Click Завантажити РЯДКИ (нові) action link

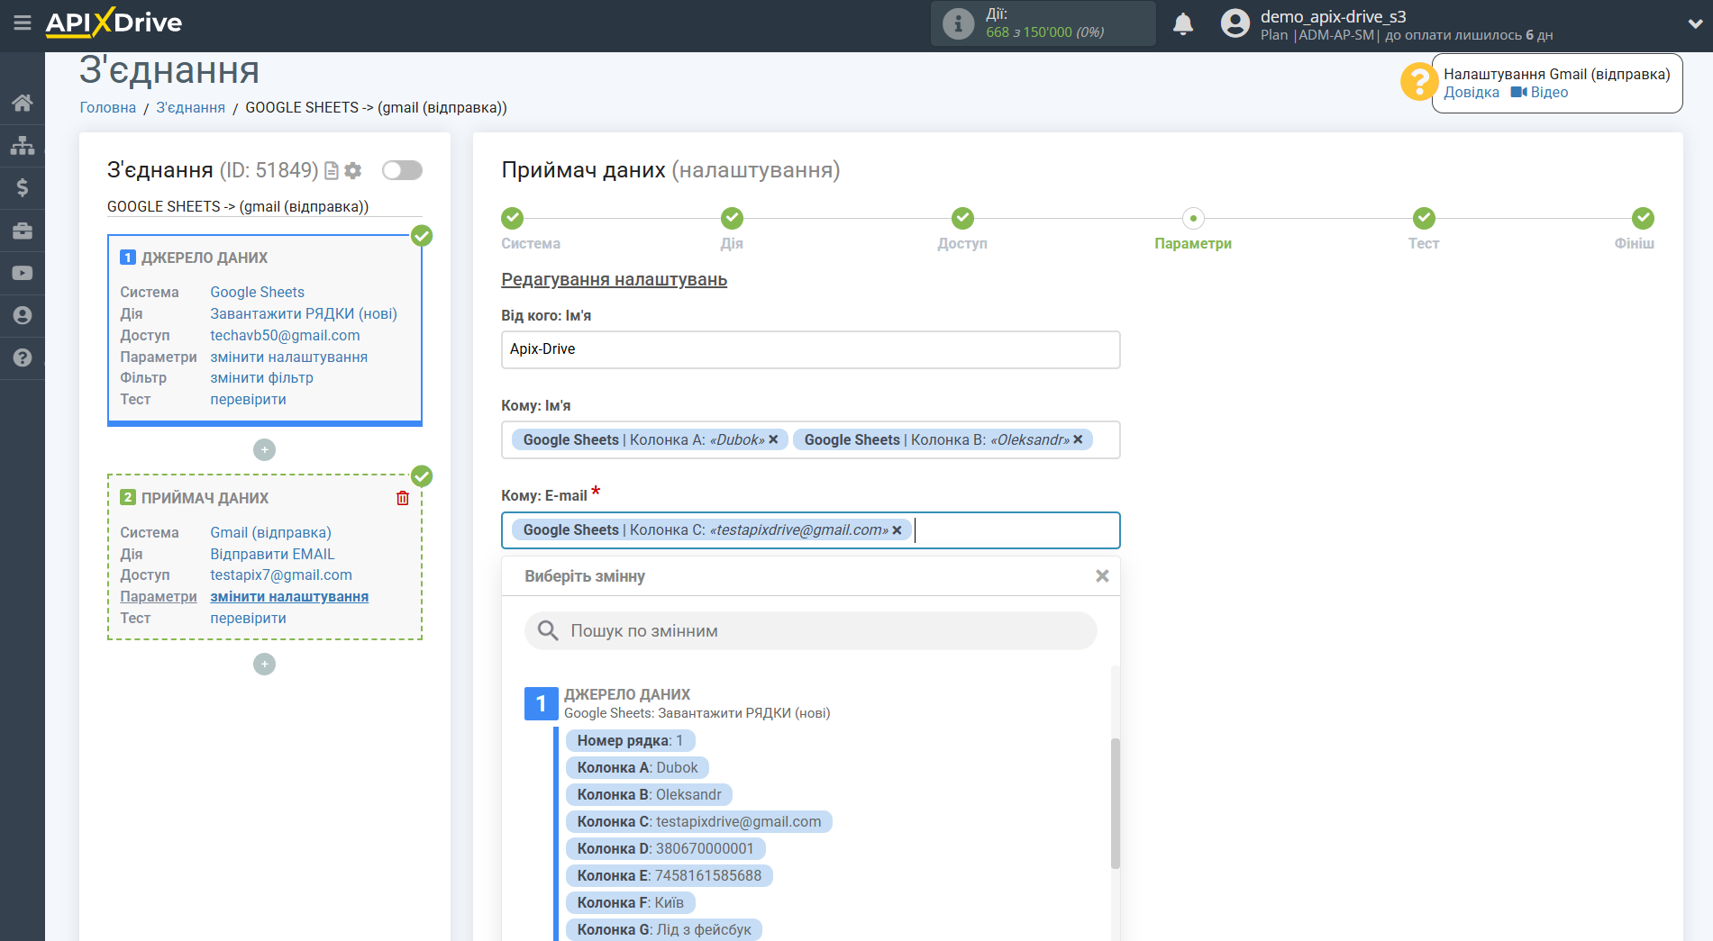[304, 313]
